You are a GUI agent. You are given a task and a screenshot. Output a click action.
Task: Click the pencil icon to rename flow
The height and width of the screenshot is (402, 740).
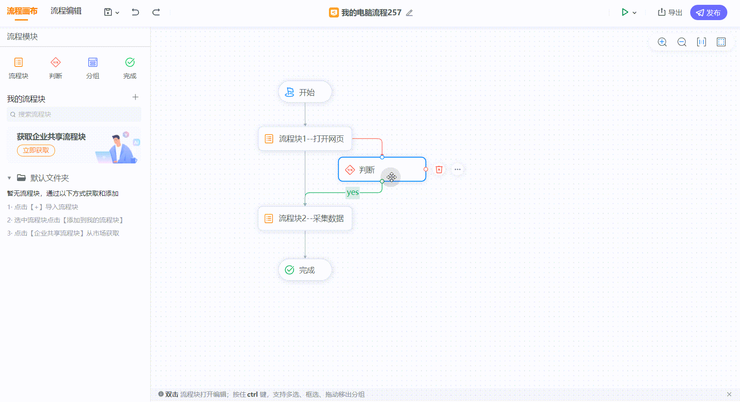[x=409, y=13]
